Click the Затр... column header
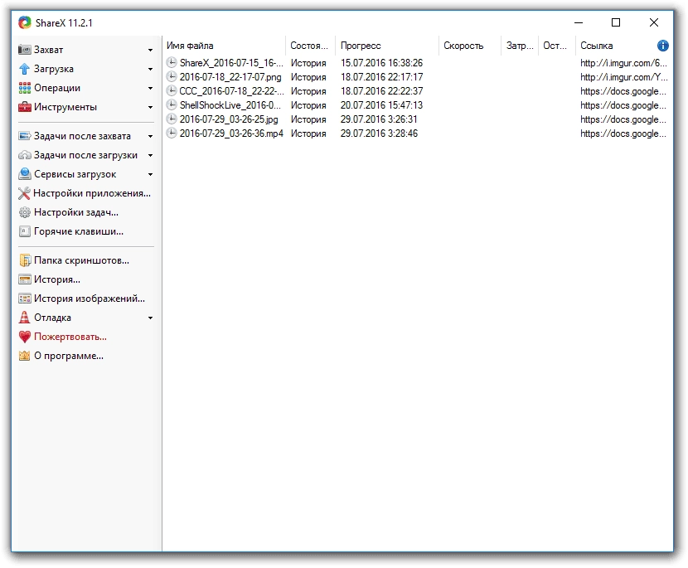The height and width of the screenshot is (568, 688). [x=520, y=46]
